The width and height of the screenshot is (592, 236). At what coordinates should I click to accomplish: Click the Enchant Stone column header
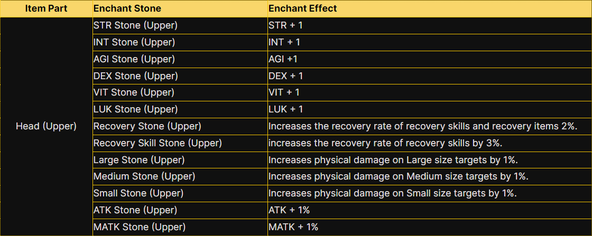point(127,8)
